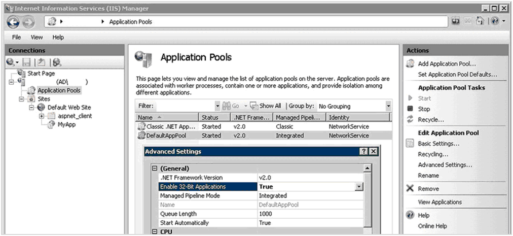Click the Home icon beside address bar

pos(480,21)
